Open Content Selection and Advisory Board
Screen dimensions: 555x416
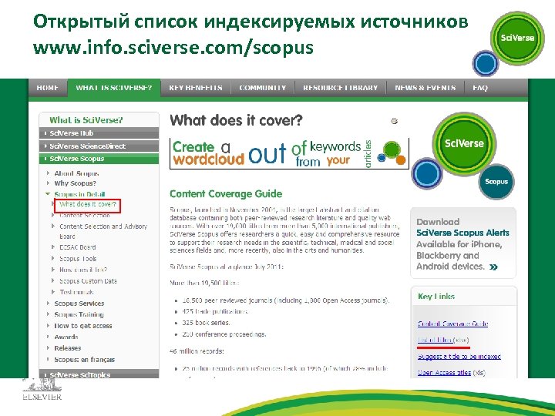(x=103, y=231)
